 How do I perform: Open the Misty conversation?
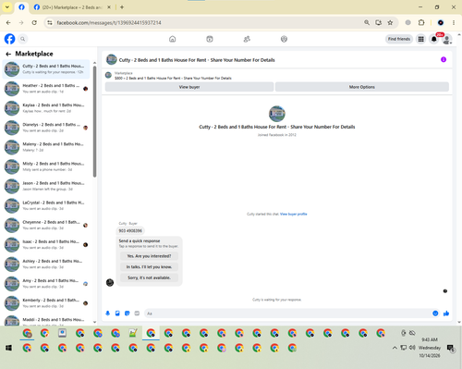click(x=46, y=166)
